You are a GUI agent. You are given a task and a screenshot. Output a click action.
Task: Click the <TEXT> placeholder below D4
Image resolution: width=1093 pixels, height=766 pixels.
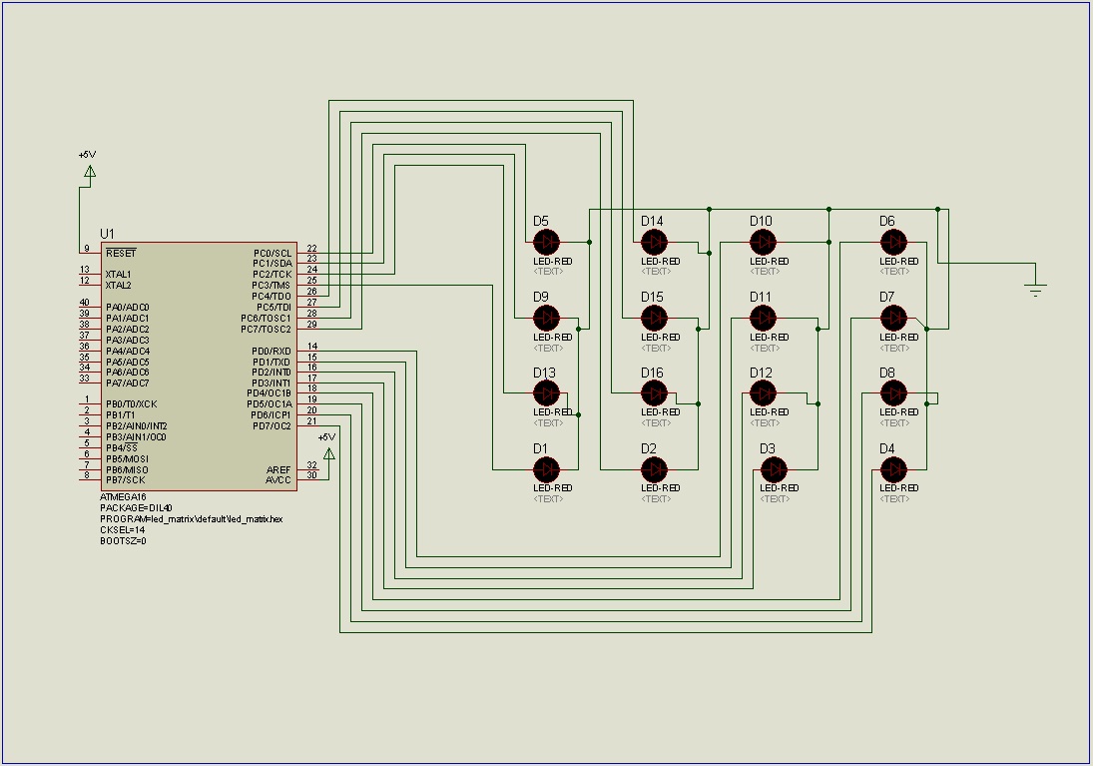pyautogui.click(x=894, y=497)
